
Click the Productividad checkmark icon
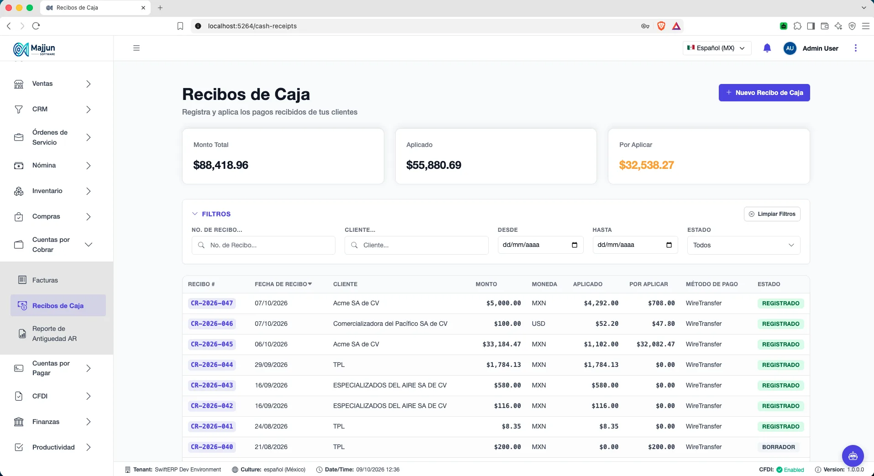tap(19, 447)
